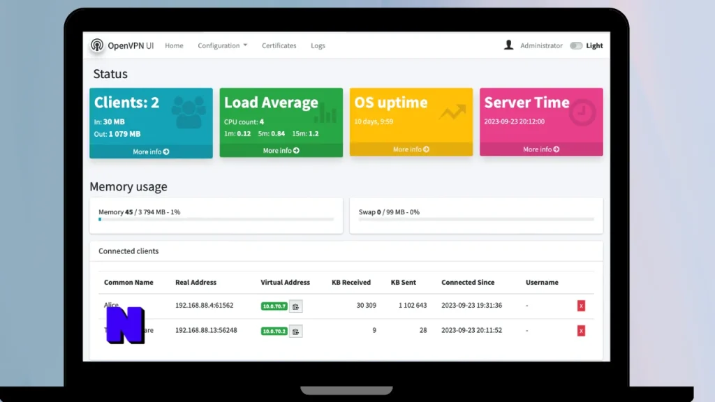Viewport: 715px width, 402px height.
Task: Click the Swap usage progress bar
Action: 476,219
